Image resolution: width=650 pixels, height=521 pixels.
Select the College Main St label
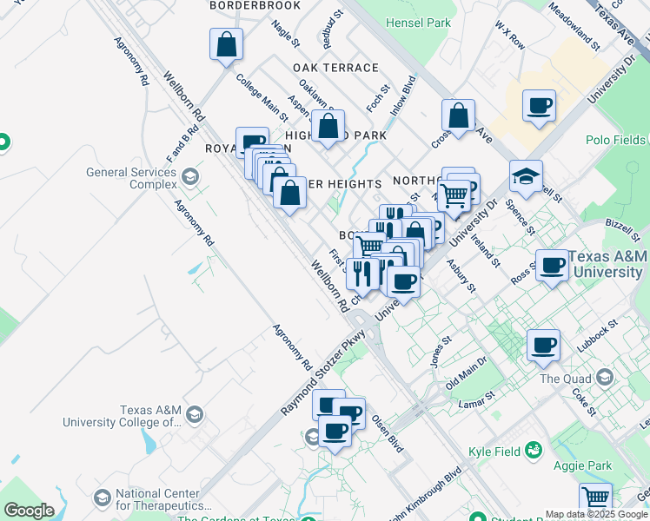(262, 97)
